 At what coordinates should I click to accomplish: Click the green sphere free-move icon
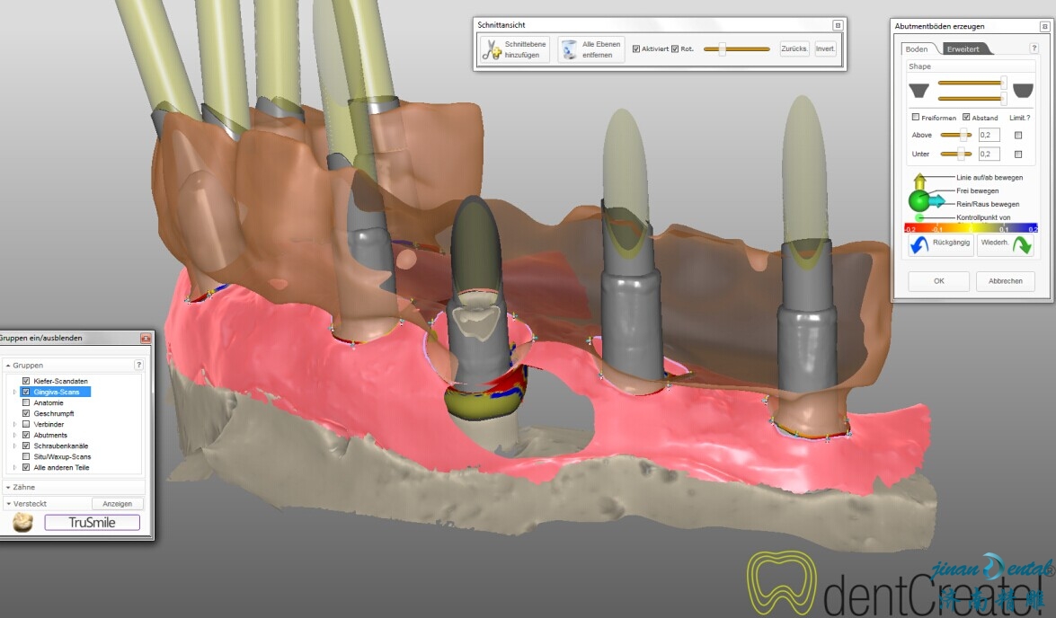coord(918,200)
